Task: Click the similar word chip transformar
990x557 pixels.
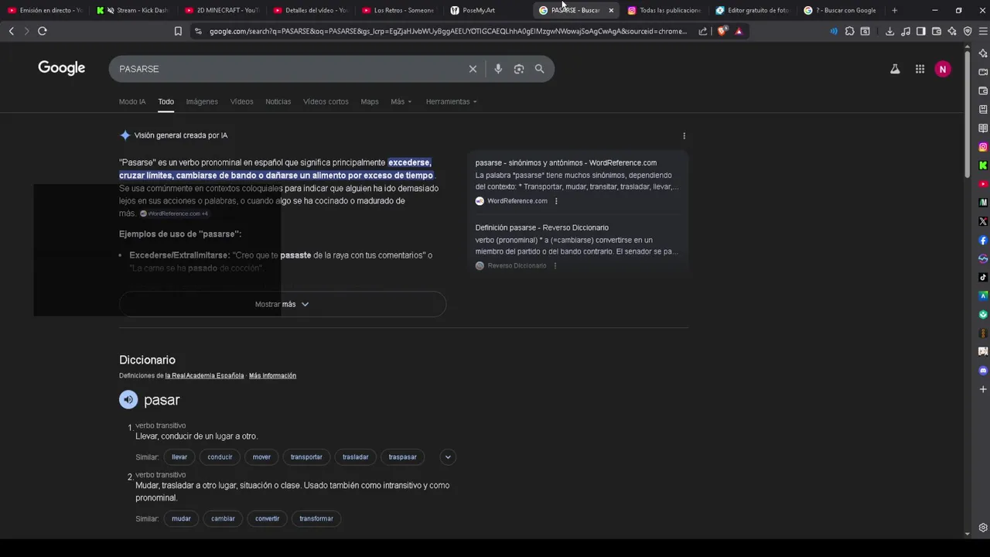Action: coord(316,518)
